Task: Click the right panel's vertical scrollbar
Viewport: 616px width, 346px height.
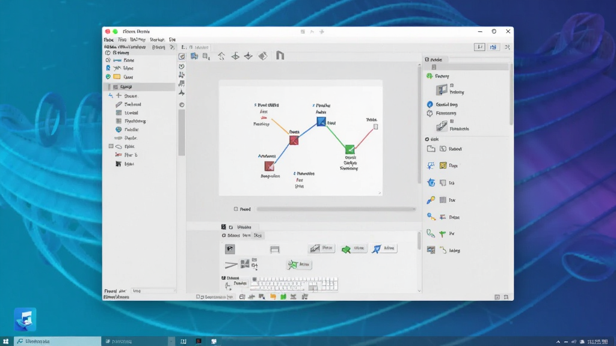Action: (511, 94)
